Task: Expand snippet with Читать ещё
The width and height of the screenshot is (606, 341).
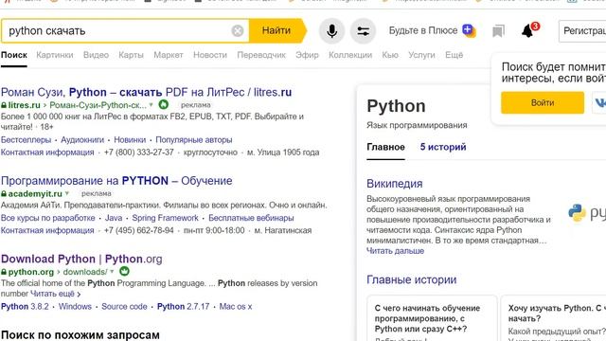Action: coord(55,294)
